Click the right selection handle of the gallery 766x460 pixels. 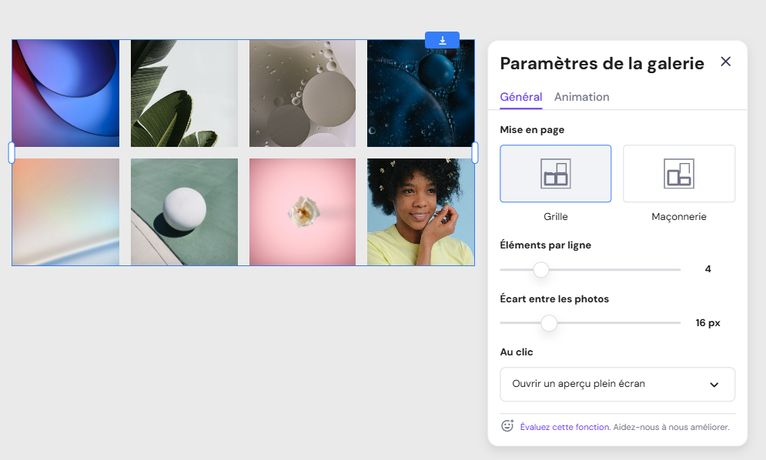[x=476, y=152]
